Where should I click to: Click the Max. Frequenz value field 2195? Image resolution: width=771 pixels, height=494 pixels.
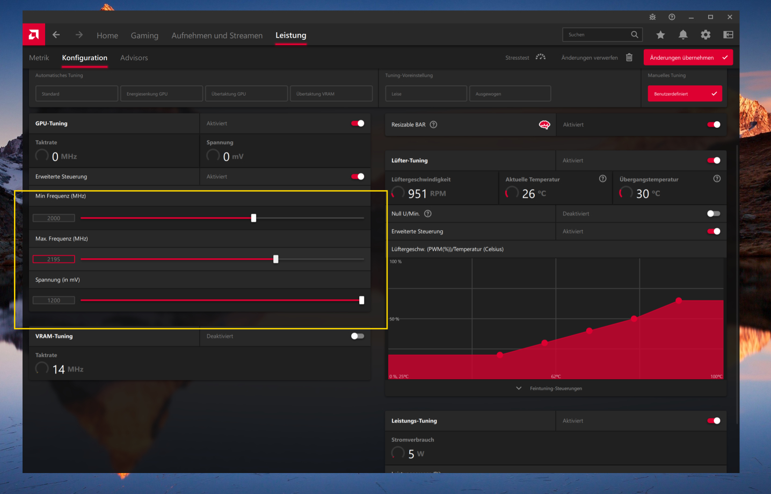pyautogui.click(x=54, y=259)
